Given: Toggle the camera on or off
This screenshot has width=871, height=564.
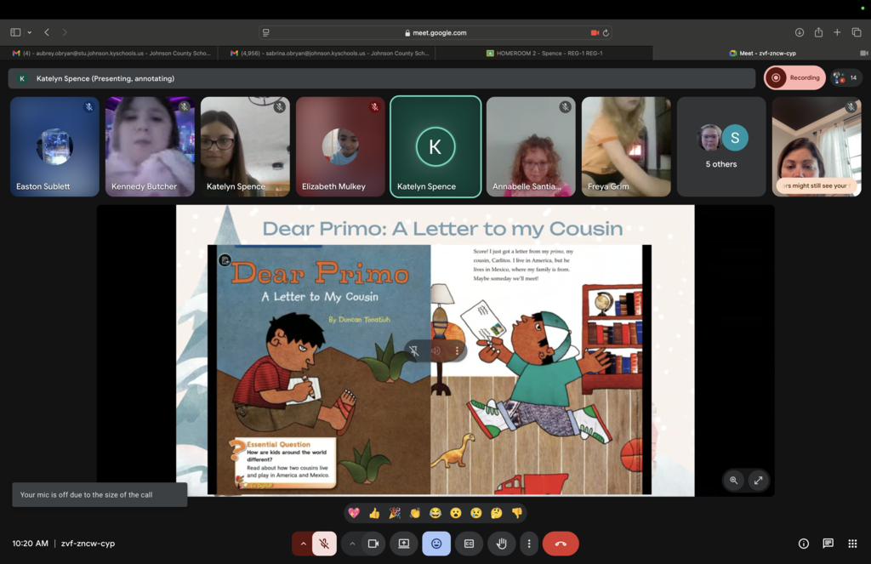Looking at the screenshot, I should pos(373,544).
